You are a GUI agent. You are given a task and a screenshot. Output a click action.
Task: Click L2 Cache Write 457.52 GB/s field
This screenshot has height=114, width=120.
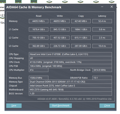point(60,38)
